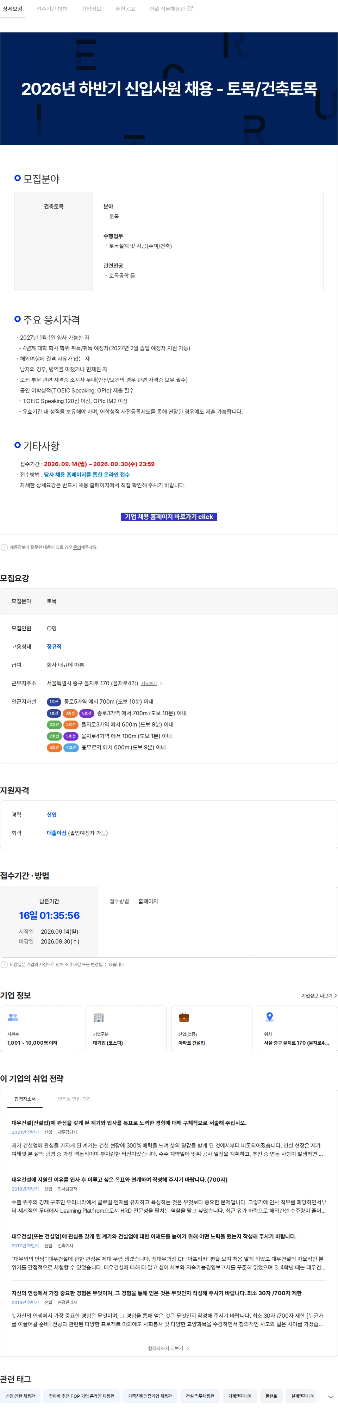Open the 지도보기 map link
Screen dimensions: 338x1409
pyautogui.click(x=149, y=683)
